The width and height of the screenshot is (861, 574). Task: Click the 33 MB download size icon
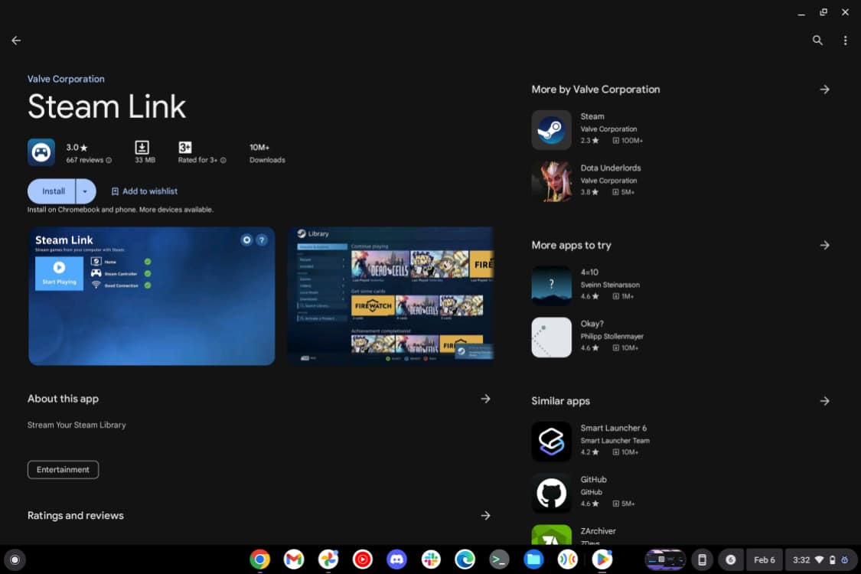click(x=142, y=147)
